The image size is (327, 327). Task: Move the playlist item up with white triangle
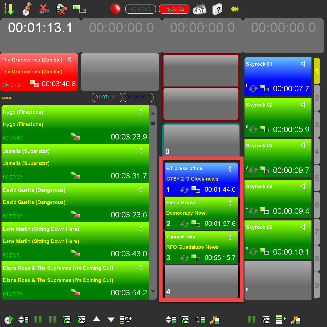coord(97,319)
